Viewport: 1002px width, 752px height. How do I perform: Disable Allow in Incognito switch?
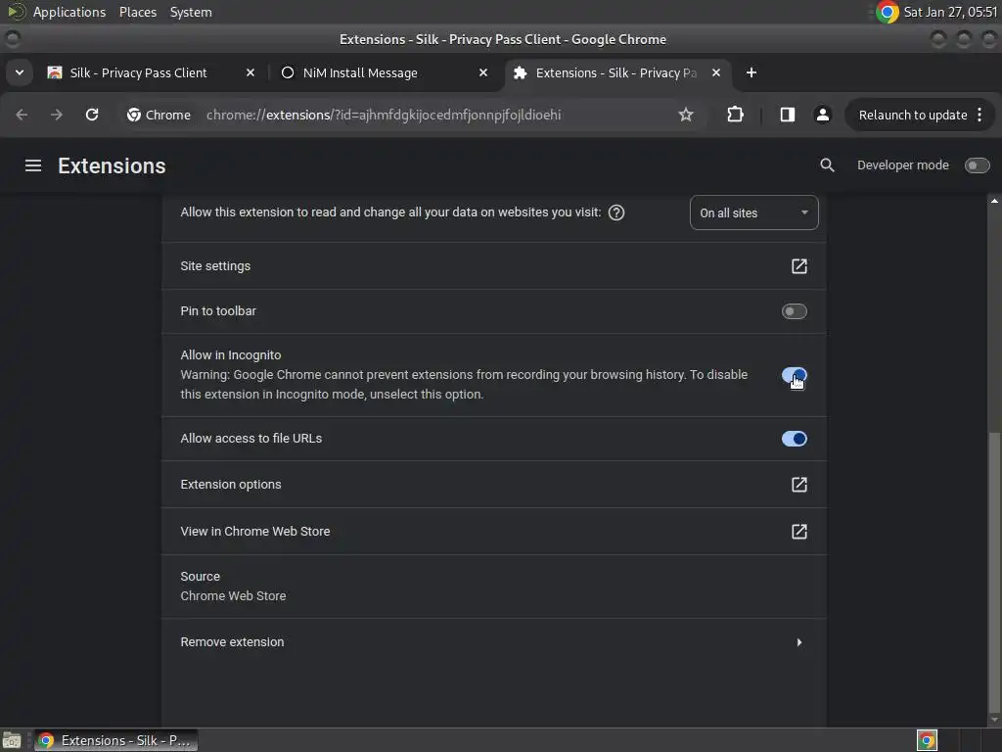click(794, 375)
